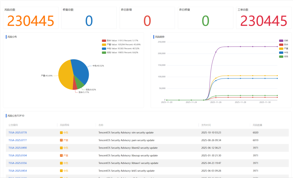
Task: Select the 昨日修复 summary card
Action: tap(205, 18)
